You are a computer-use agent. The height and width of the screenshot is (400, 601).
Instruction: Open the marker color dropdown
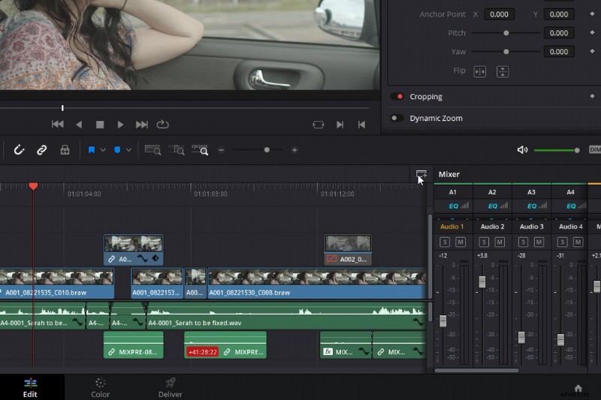tap(128, 150)
